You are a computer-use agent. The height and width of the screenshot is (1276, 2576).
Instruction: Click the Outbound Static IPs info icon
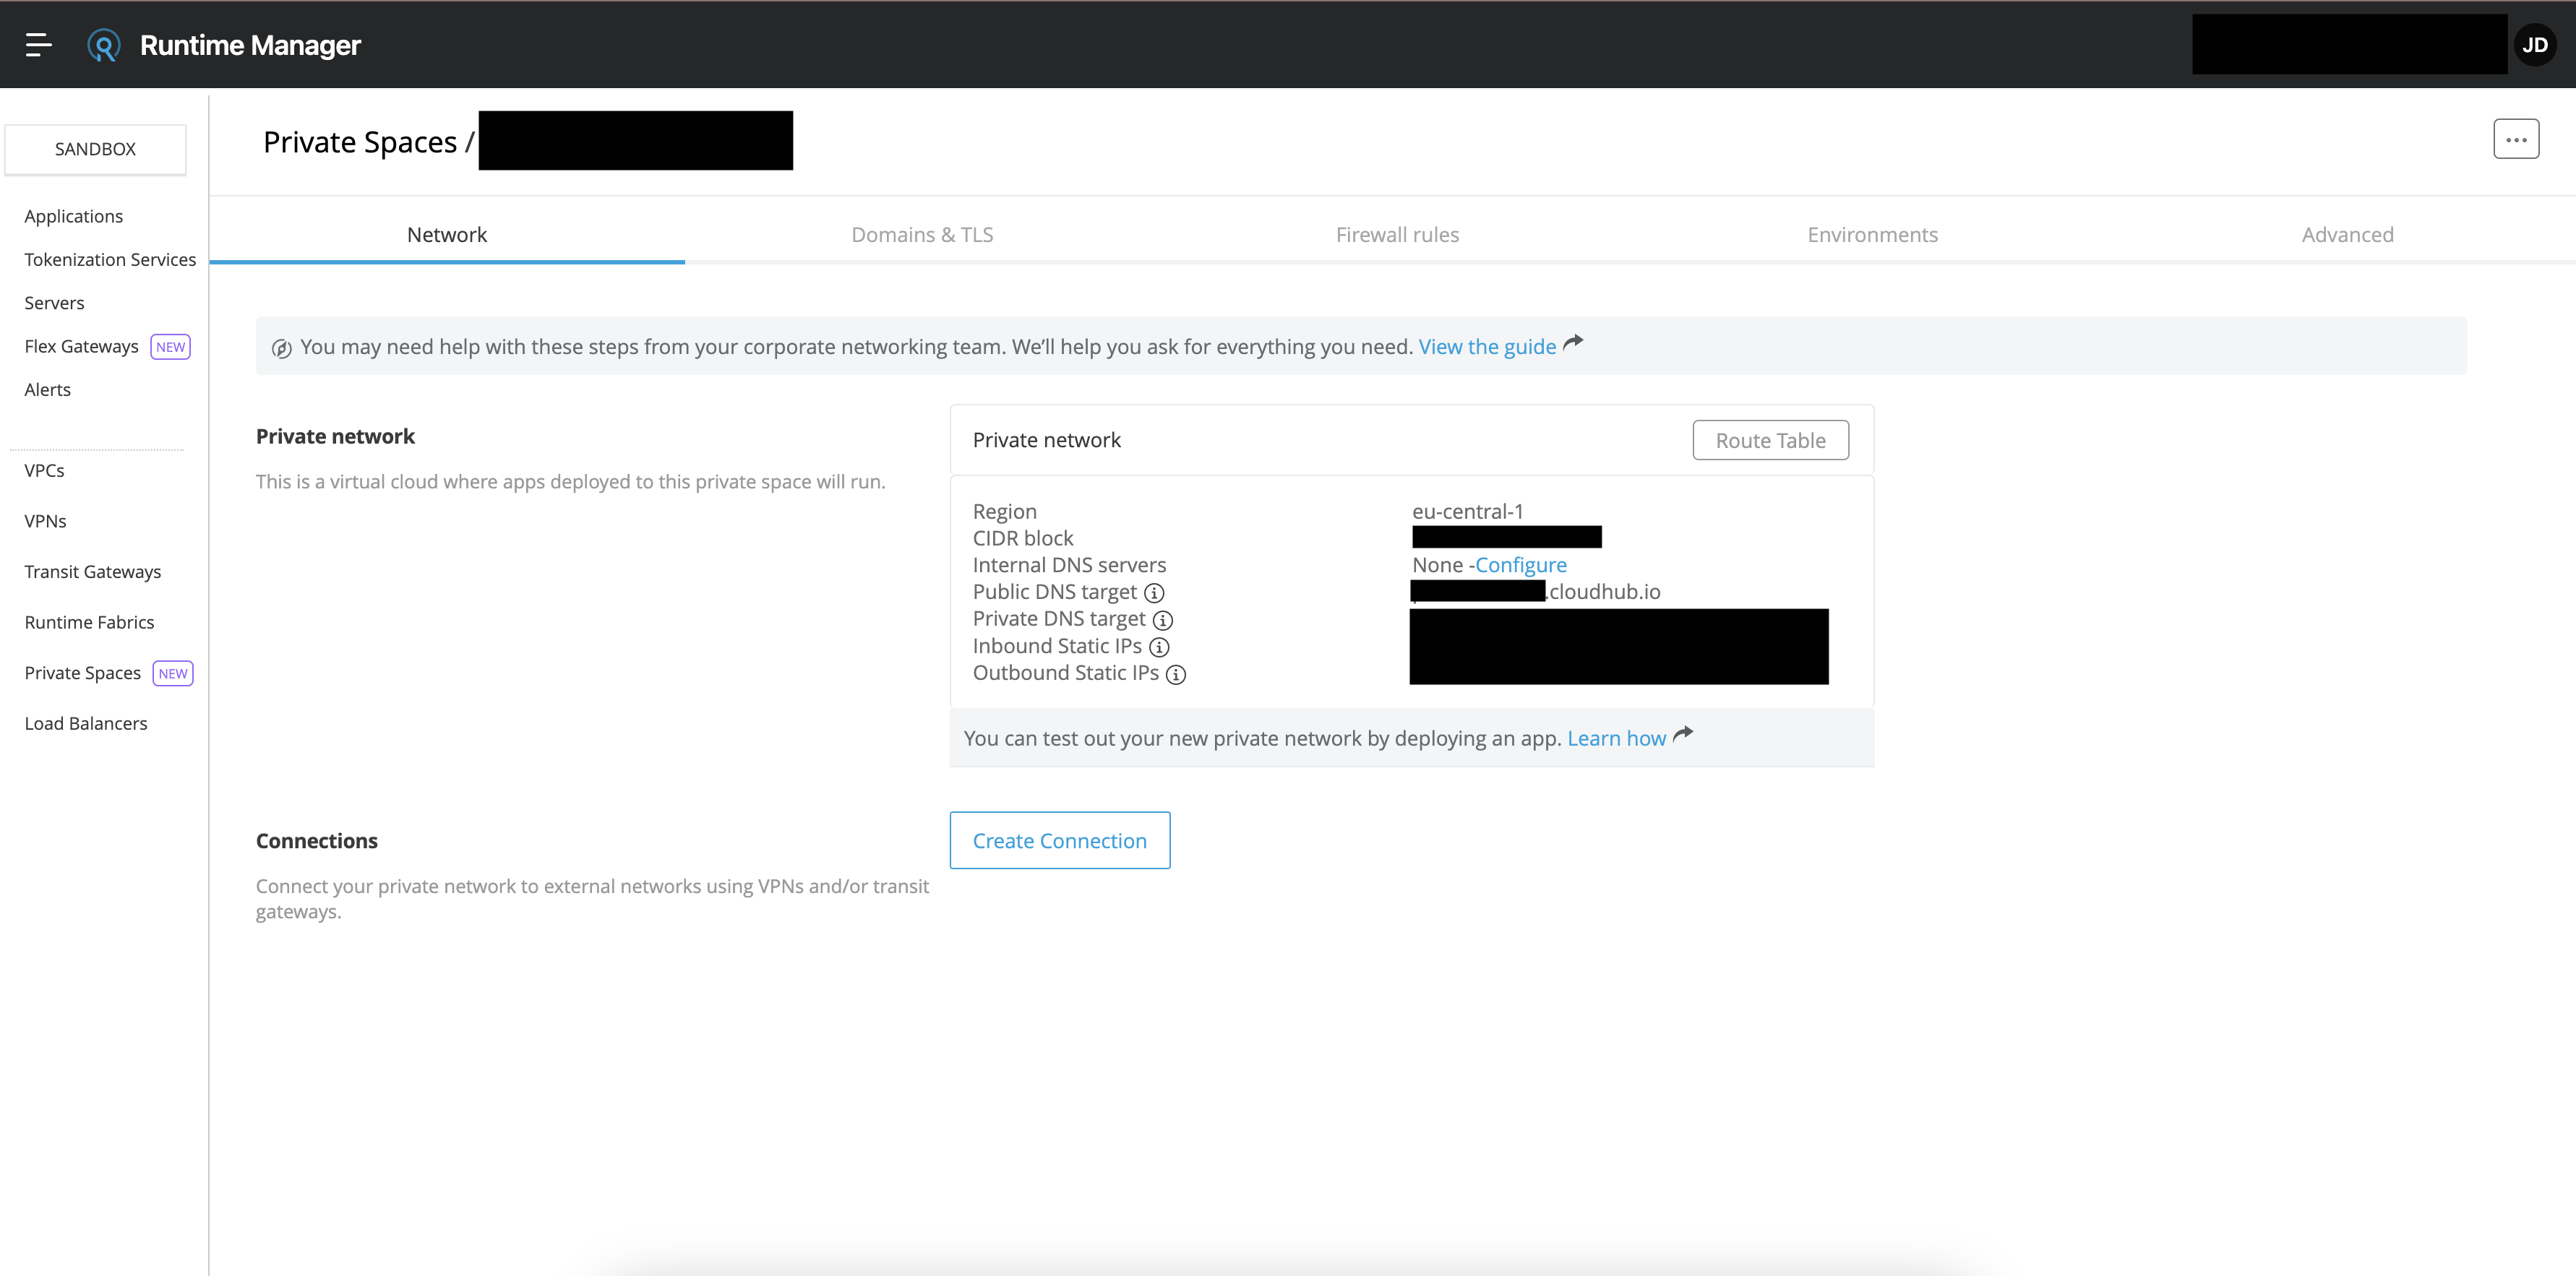tap(1176, 674)
